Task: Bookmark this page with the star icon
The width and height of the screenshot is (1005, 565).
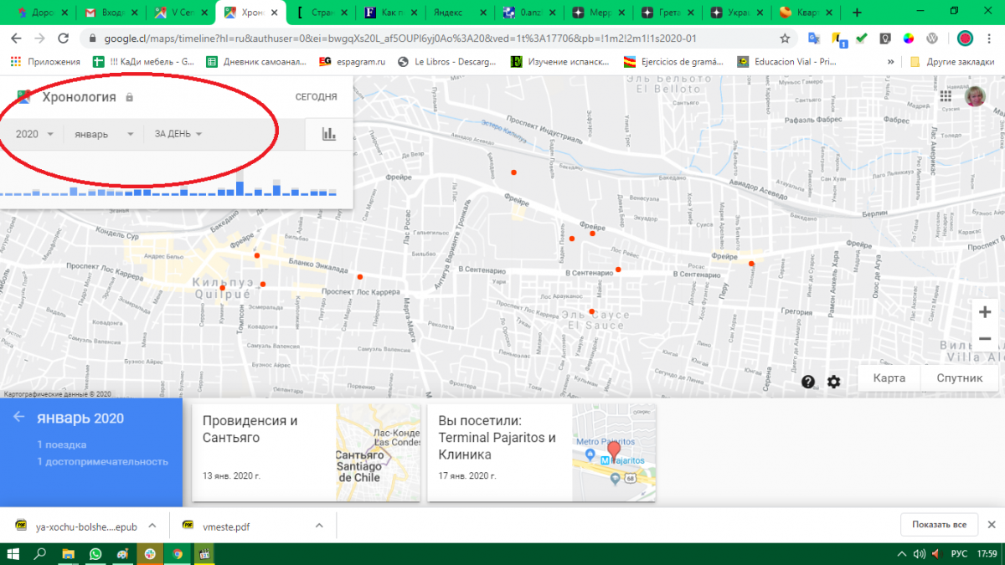Action: tap(785, 39)
